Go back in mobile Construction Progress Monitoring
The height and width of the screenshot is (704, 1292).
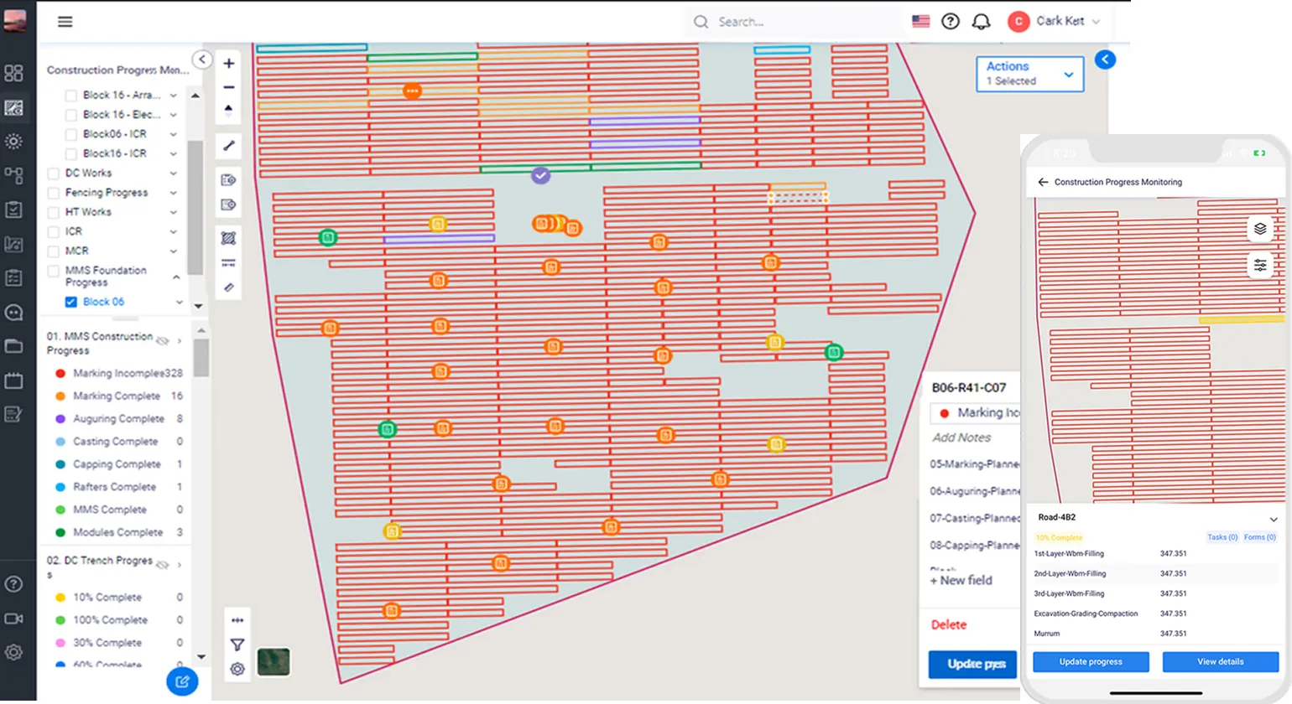[1043, 182]
